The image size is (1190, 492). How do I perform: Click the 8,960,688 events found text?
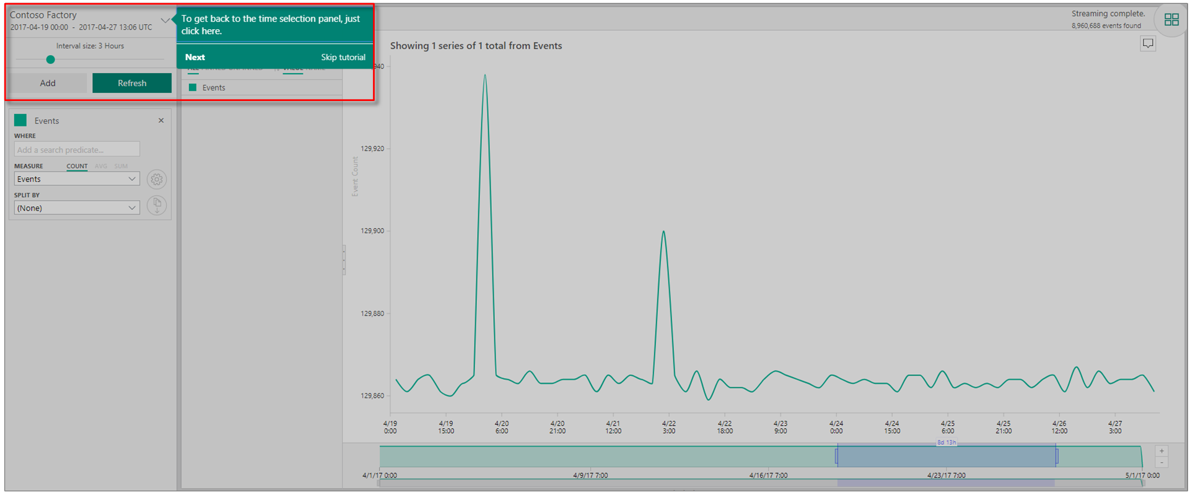(x=1106, y=26)
